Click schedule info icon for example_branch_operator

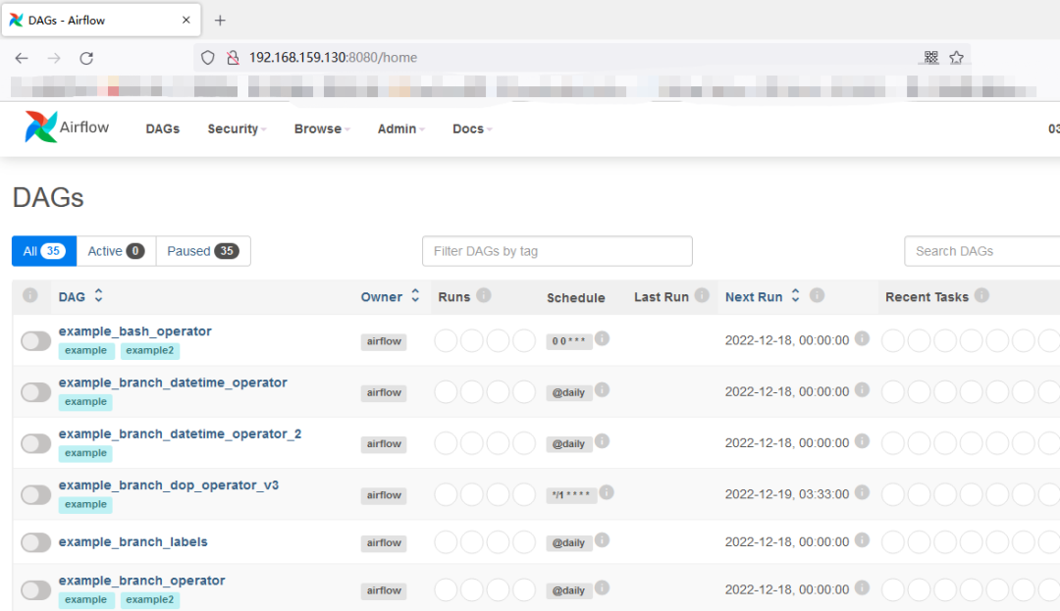[602, 587]
